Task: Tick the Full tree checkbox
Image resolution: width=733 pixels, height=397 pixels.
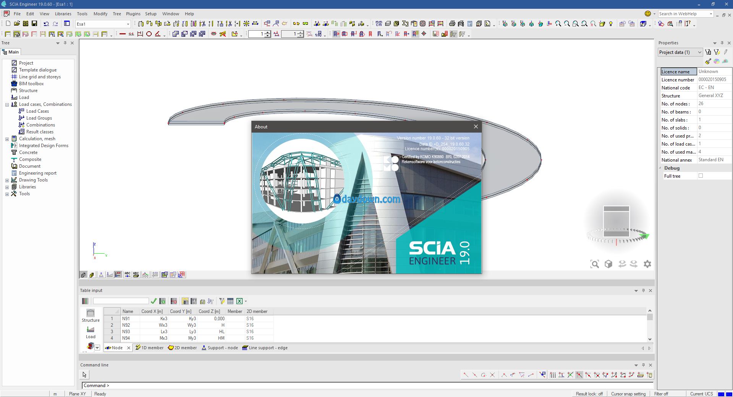Action: [701, 176]
